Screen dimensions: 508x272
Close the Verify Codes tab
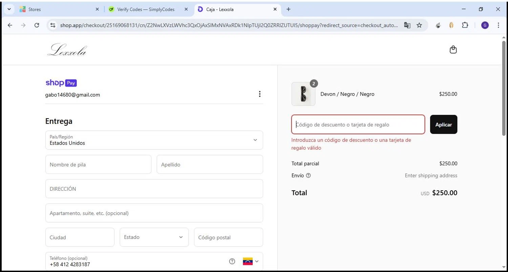click(x=186, y=9)
